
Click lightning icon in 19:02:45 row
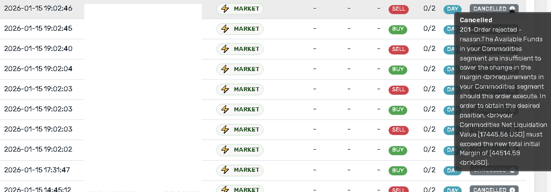[225, 29]
